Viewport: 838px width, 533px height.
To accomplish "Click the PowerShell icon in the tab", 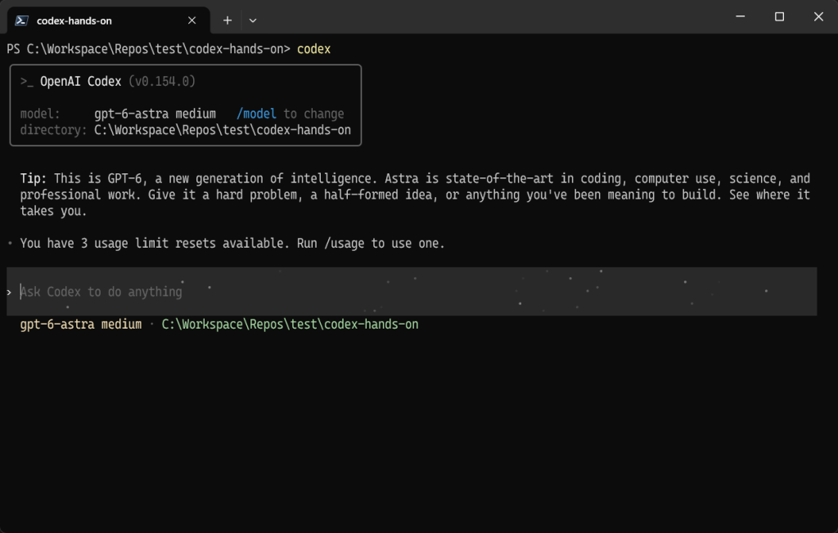I will coord(21,20).
